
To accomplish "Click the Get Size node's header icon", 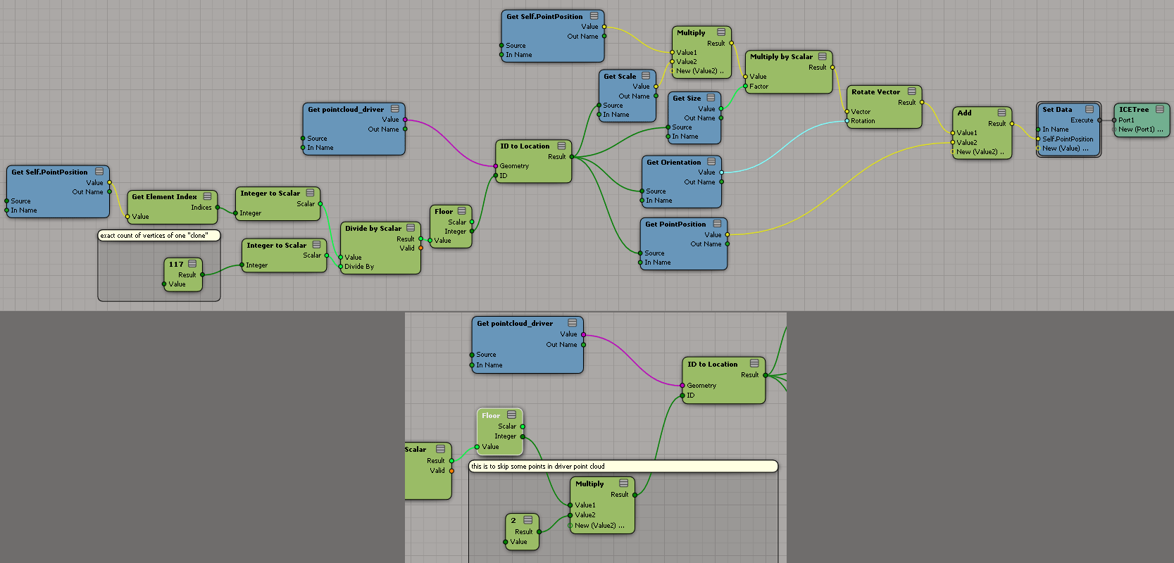I will pos(711,98).
